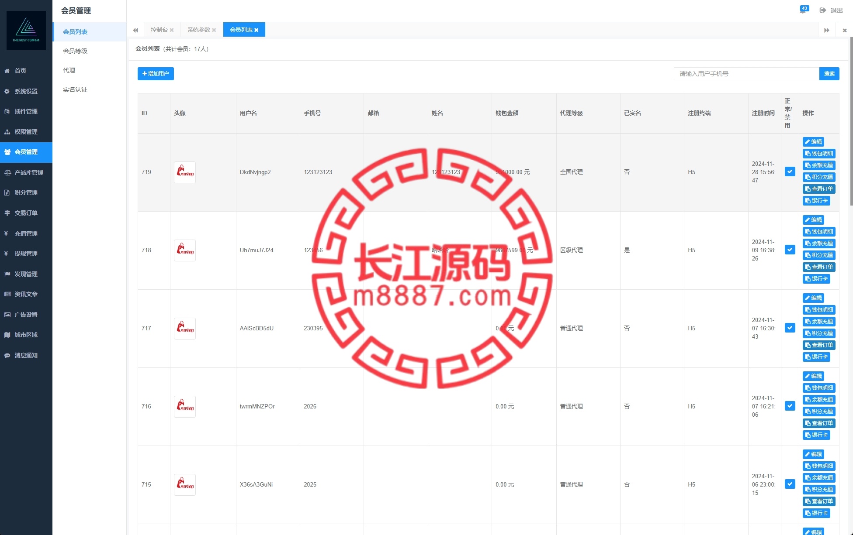Viewport: 853px width, 535px height.
Task: Select the 会员列表 tab
Action: tap(241, 30)
